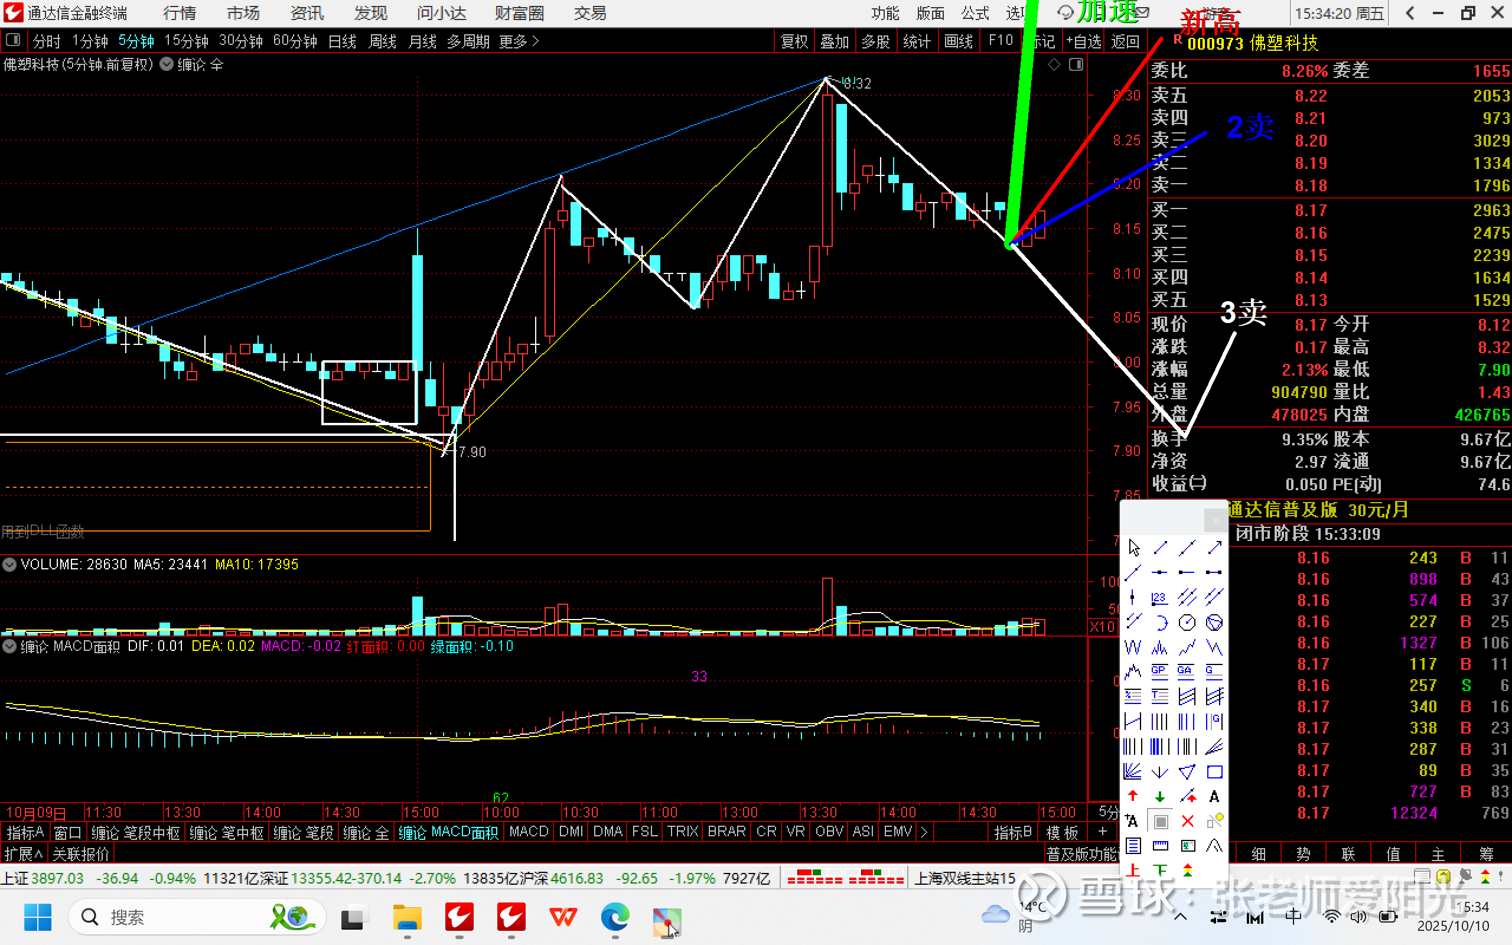
Task: Expand the 扩展 panel at bottom left
Action: (23, 854)
